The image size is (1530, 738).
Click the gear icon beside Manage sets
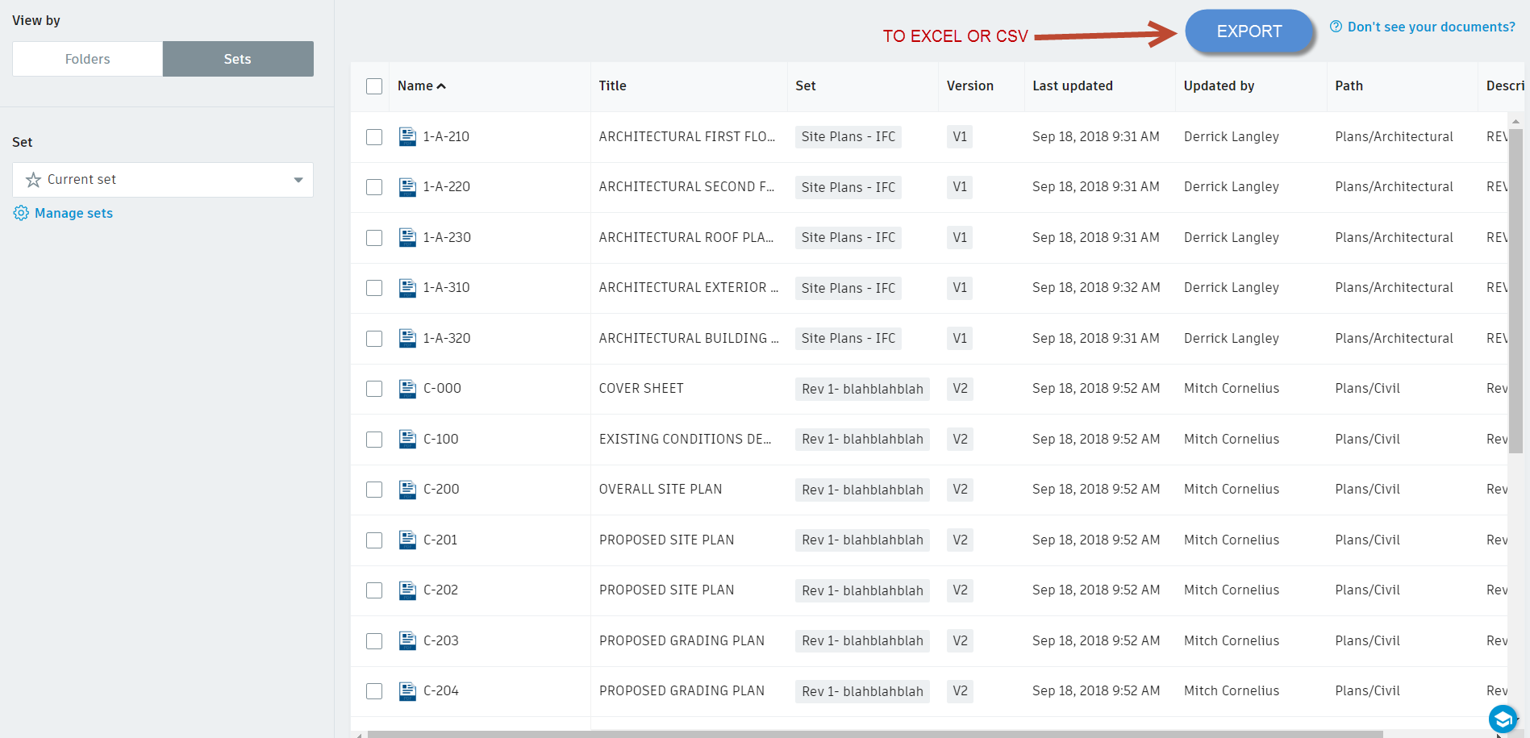pos(21,213)
